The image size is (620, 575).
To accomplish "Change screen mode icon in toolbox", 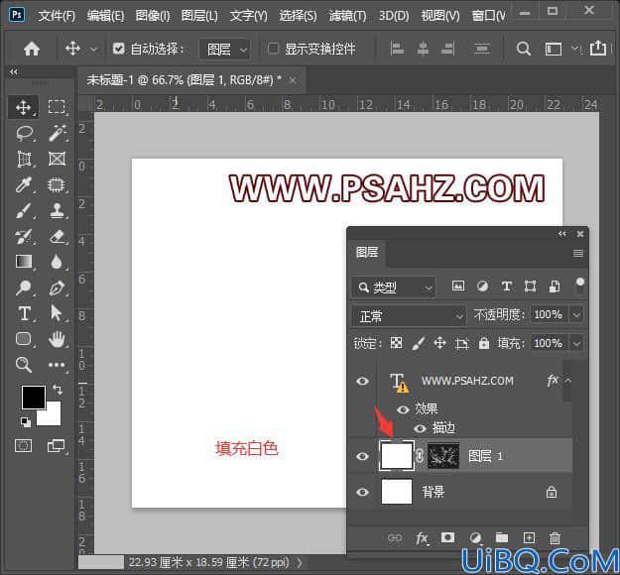I will (x=57, y=445).
